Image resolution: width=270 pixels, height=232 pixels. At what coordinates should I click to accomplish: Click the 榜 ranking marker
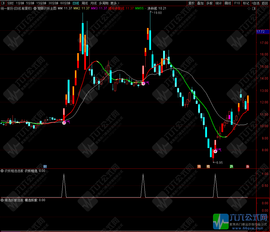208,167
